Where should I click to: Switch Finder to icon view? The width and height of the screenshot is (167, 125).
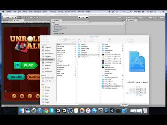pyautogui.click(x=59, y=40)
